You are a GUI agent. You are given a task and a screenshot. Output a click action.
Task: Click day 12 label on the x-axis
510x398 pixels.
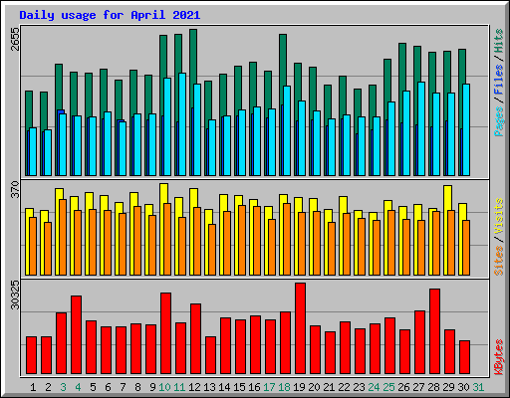[194, 387]
